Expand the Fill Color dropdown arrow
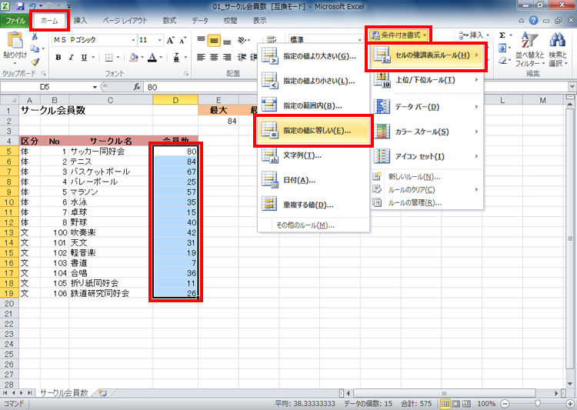This screenshot has height=410, width=577. click(x=142, y=58)
